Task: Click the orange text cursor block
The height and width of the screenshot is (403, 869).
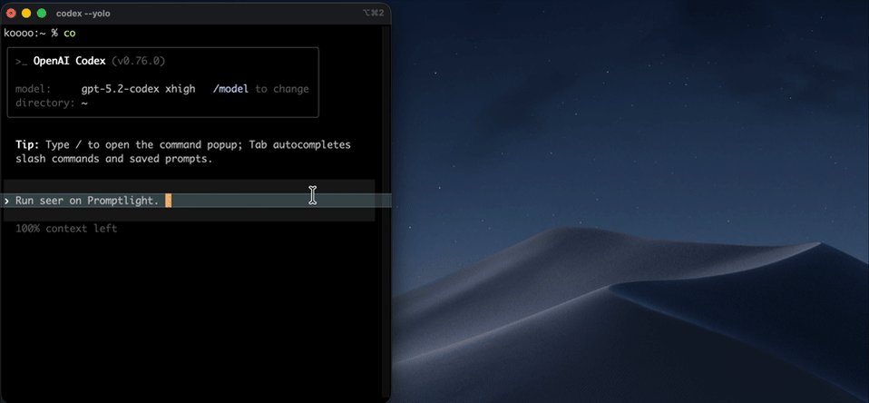Action: (x=169, y=201)
